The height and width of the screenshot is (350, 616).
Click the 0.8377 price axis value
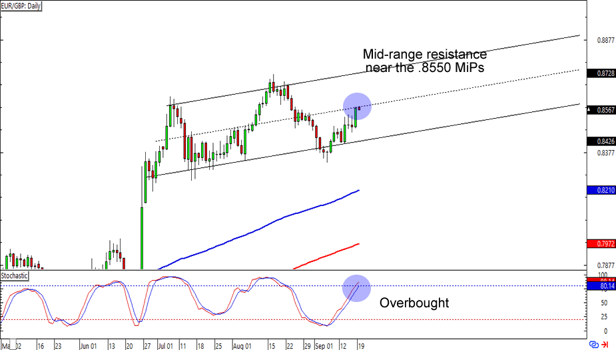[x=605, y=153]
